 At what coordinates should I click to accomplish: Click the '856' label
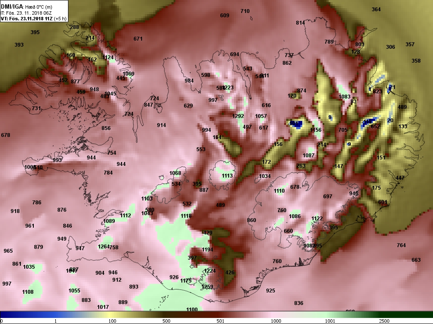(106, 128)
